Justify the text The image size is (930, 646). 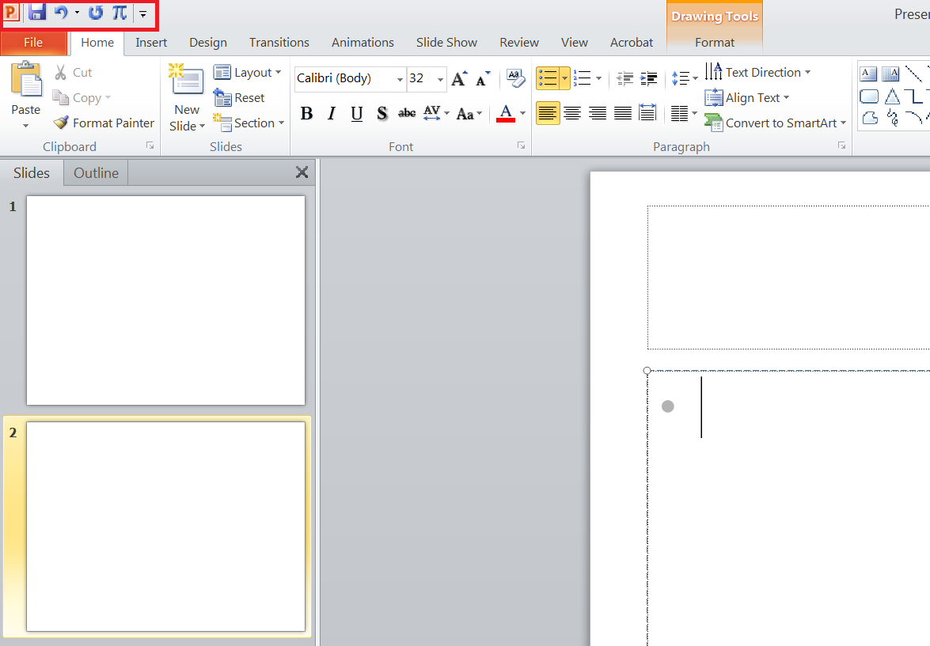coord(622,113)
